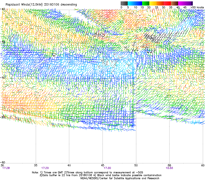This screenshot has width=205, height=180.
Task: Click the purple 15:55 pass time
Action: pos(169,168)
